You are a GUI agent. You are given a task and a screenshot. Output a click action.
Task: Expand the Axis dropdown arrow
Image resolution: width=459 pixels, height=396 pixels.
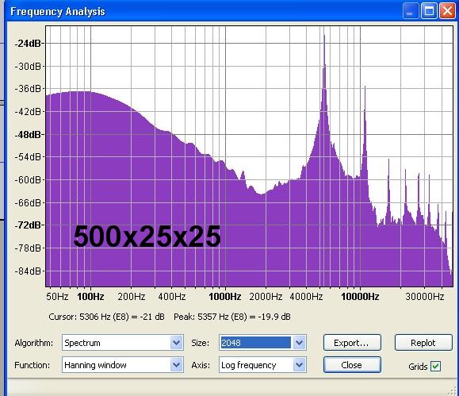pyautogui.click(x=299, y=364)
